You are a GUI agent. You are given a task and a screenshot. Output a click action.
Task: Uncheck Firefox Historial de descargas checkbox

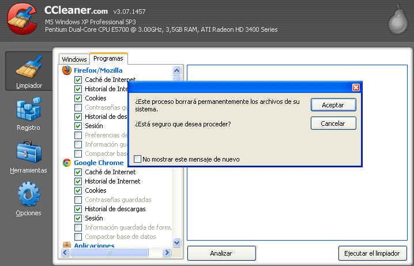tap(78, 117)
